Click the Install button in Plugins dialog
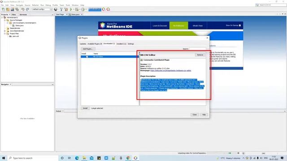The width and height of the screenshot is (287, 161). point(85,108)
